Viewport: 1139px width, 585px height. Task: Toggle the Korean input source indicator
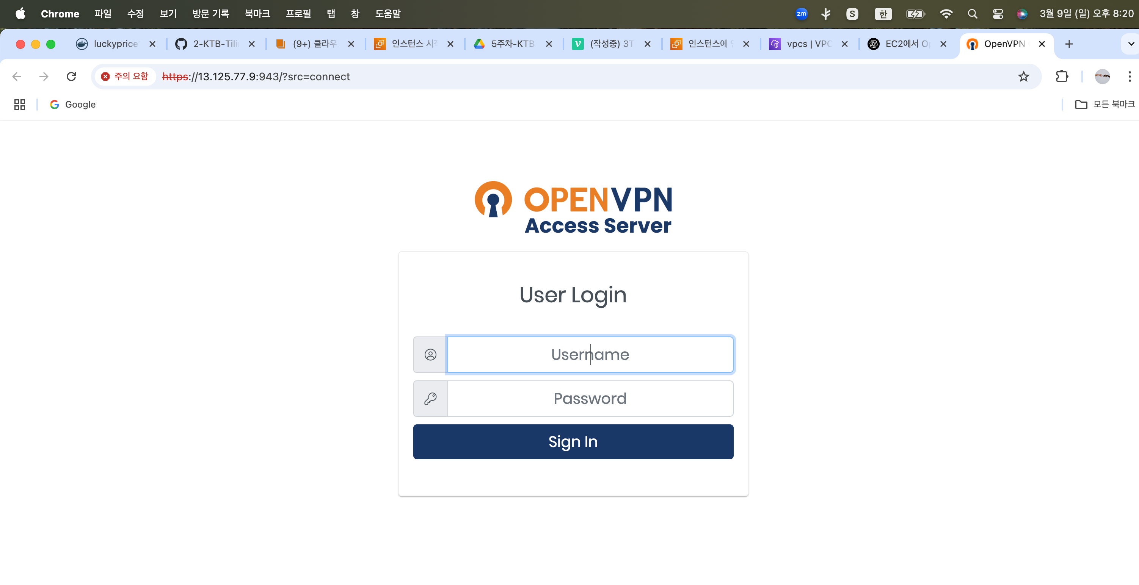[x=883, y=14]
